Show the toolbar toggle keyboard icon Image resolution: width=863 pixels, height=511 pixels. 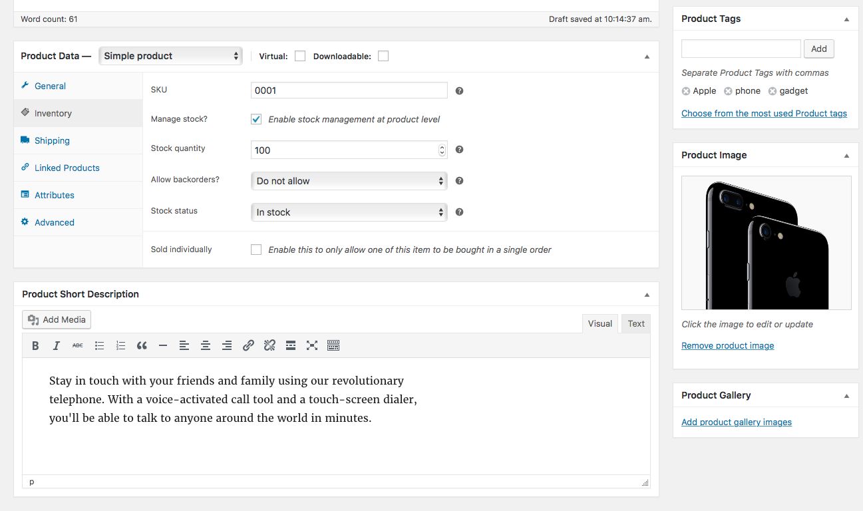click(x=333, y=345)
